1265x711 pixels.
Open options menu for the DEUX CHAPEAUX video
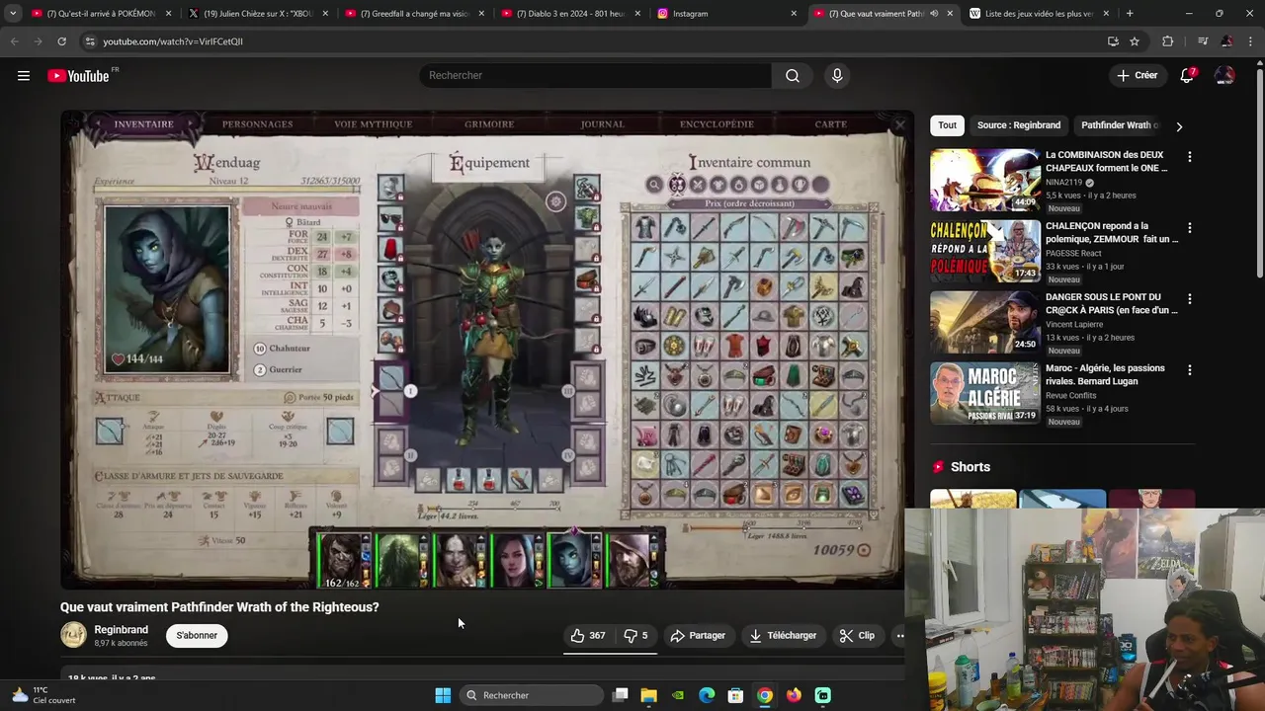[1189, 157]
